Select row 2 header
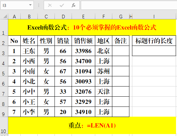177x136 pixels. pyautogui.click(x=4, y=41)
